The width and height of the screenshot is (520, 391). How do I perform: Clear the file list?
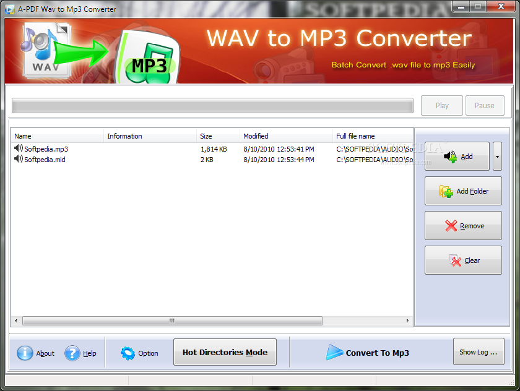tap(463, 260)
